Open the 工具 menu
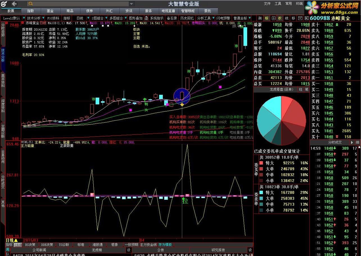The width and height of the screenshot is (361, 256). click(278, 4)
